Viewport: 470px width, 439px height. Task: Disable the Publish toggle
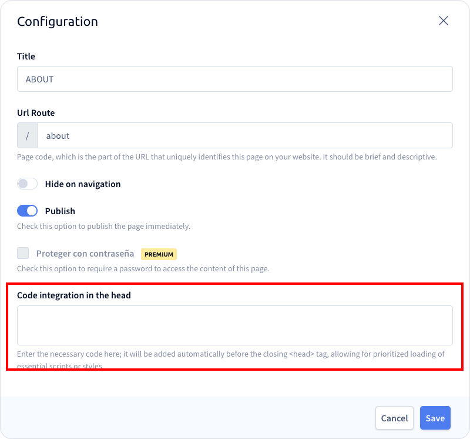tap(27, 211)
